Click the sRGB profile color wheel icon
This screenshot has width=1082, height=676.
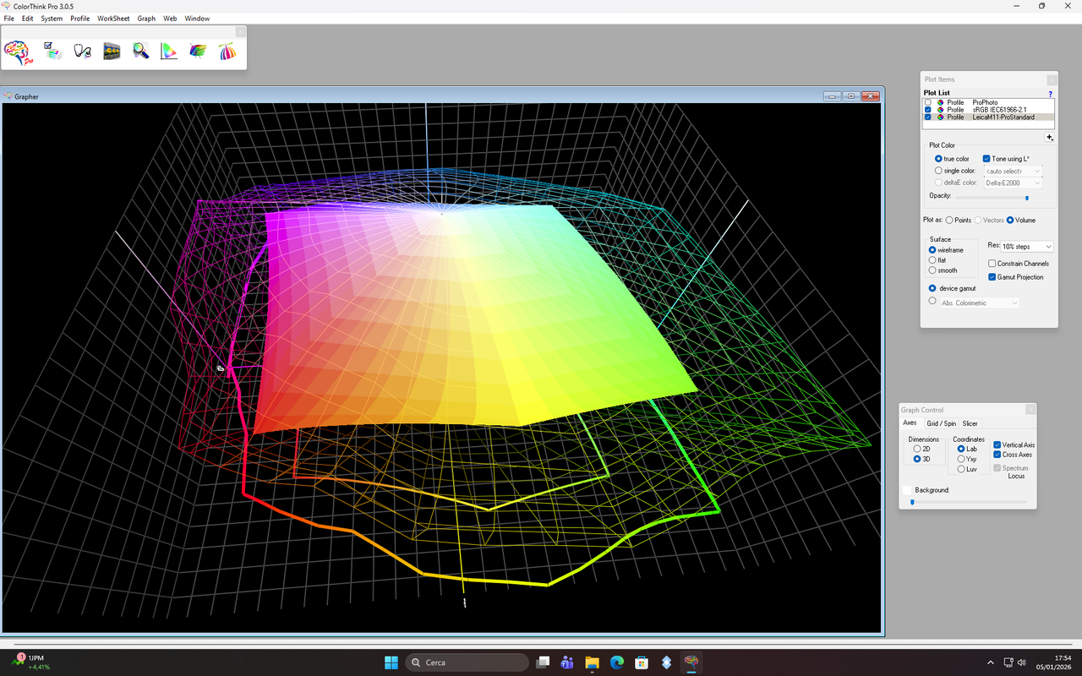click(940, 110)
